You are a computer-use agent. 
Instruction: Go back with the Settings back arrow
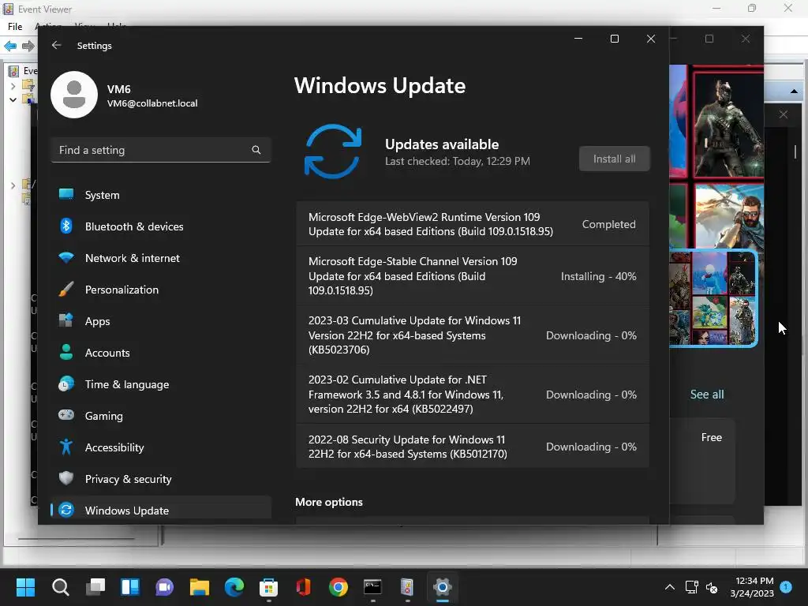pyautogui.click(x=57, y=45)
